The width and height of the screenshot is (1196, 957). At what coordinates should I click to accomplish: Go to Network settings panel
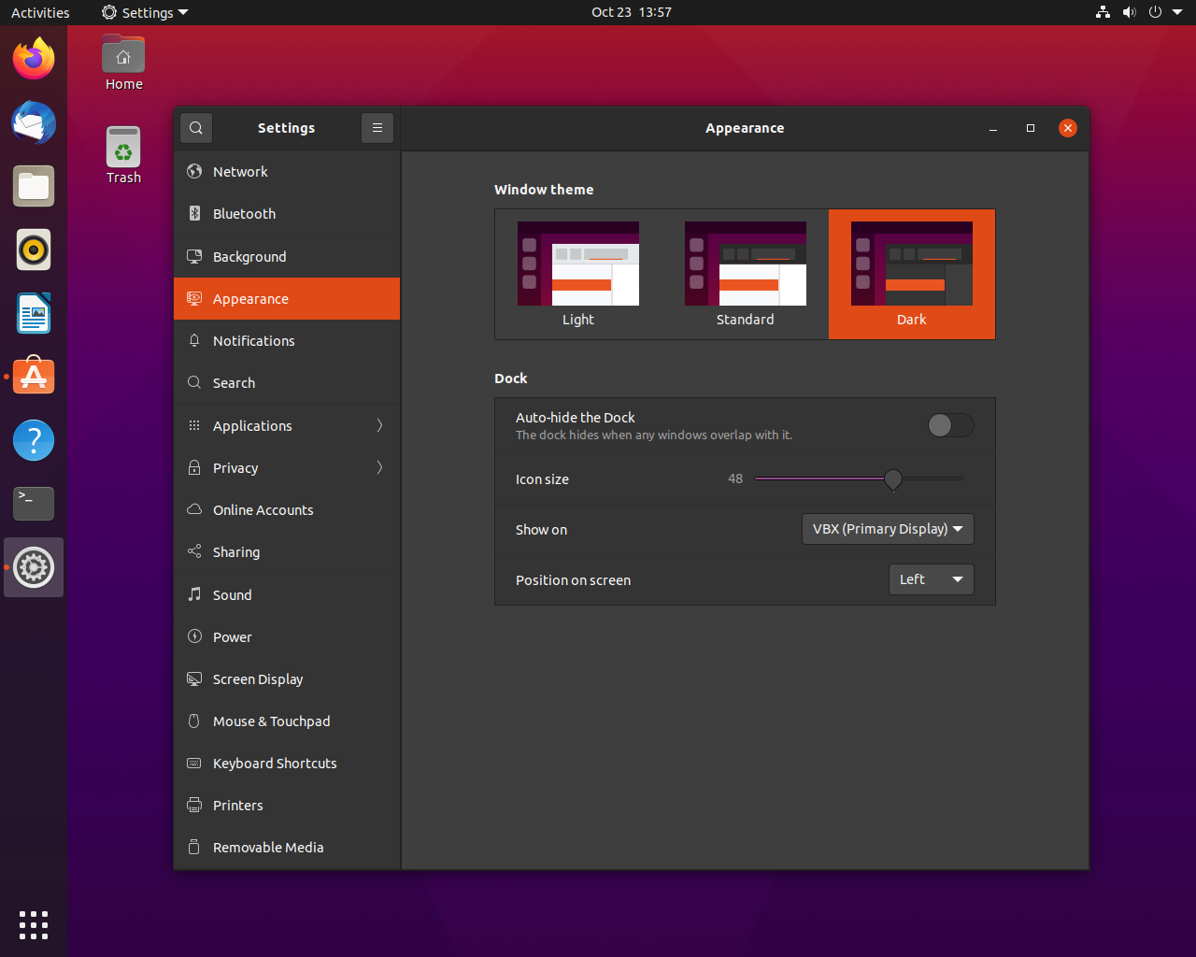coord(287,172)
